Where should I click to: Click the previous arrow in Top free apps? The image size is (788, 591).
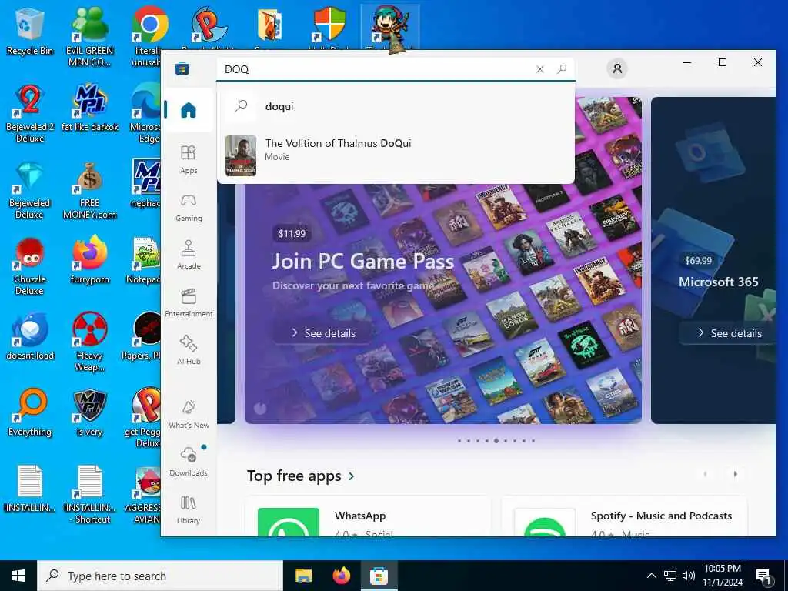pyautogui.click(x=705, y=474)
